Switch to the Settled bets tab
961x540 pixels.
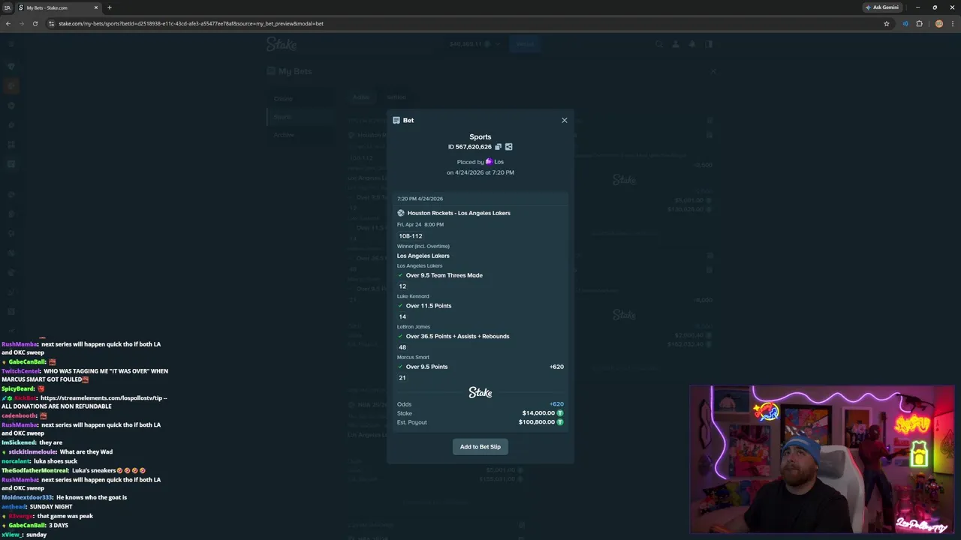396,97
